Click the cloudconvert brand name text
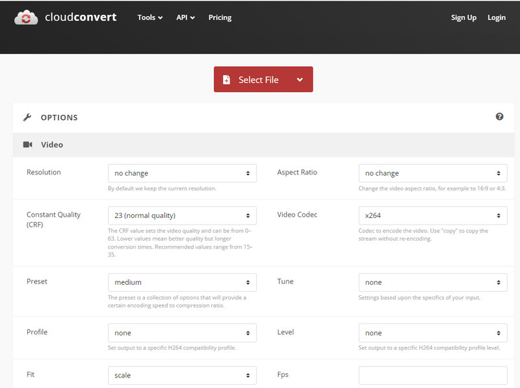This screenshot has height=388, width=520. click(x=81, y=18)
